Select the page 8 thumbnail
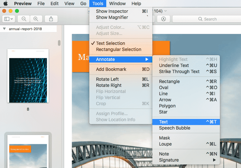Viewport: 241px width, 168px height. [x=28, y=76]
